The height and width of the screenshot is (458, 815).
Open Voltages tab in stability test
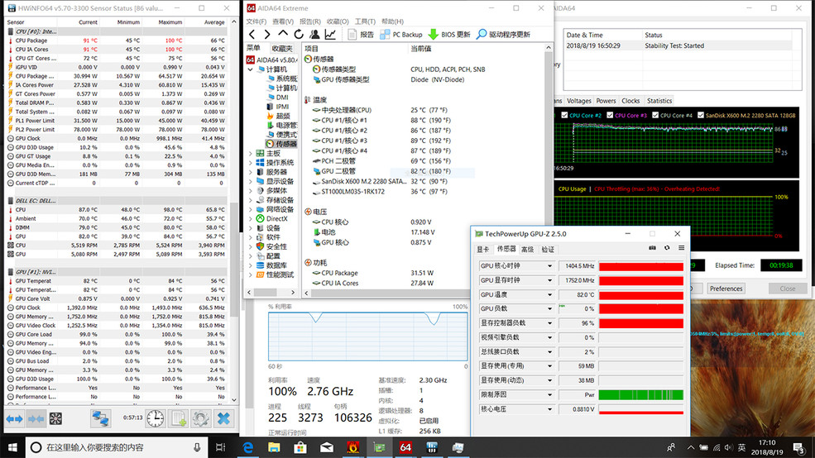579,101
